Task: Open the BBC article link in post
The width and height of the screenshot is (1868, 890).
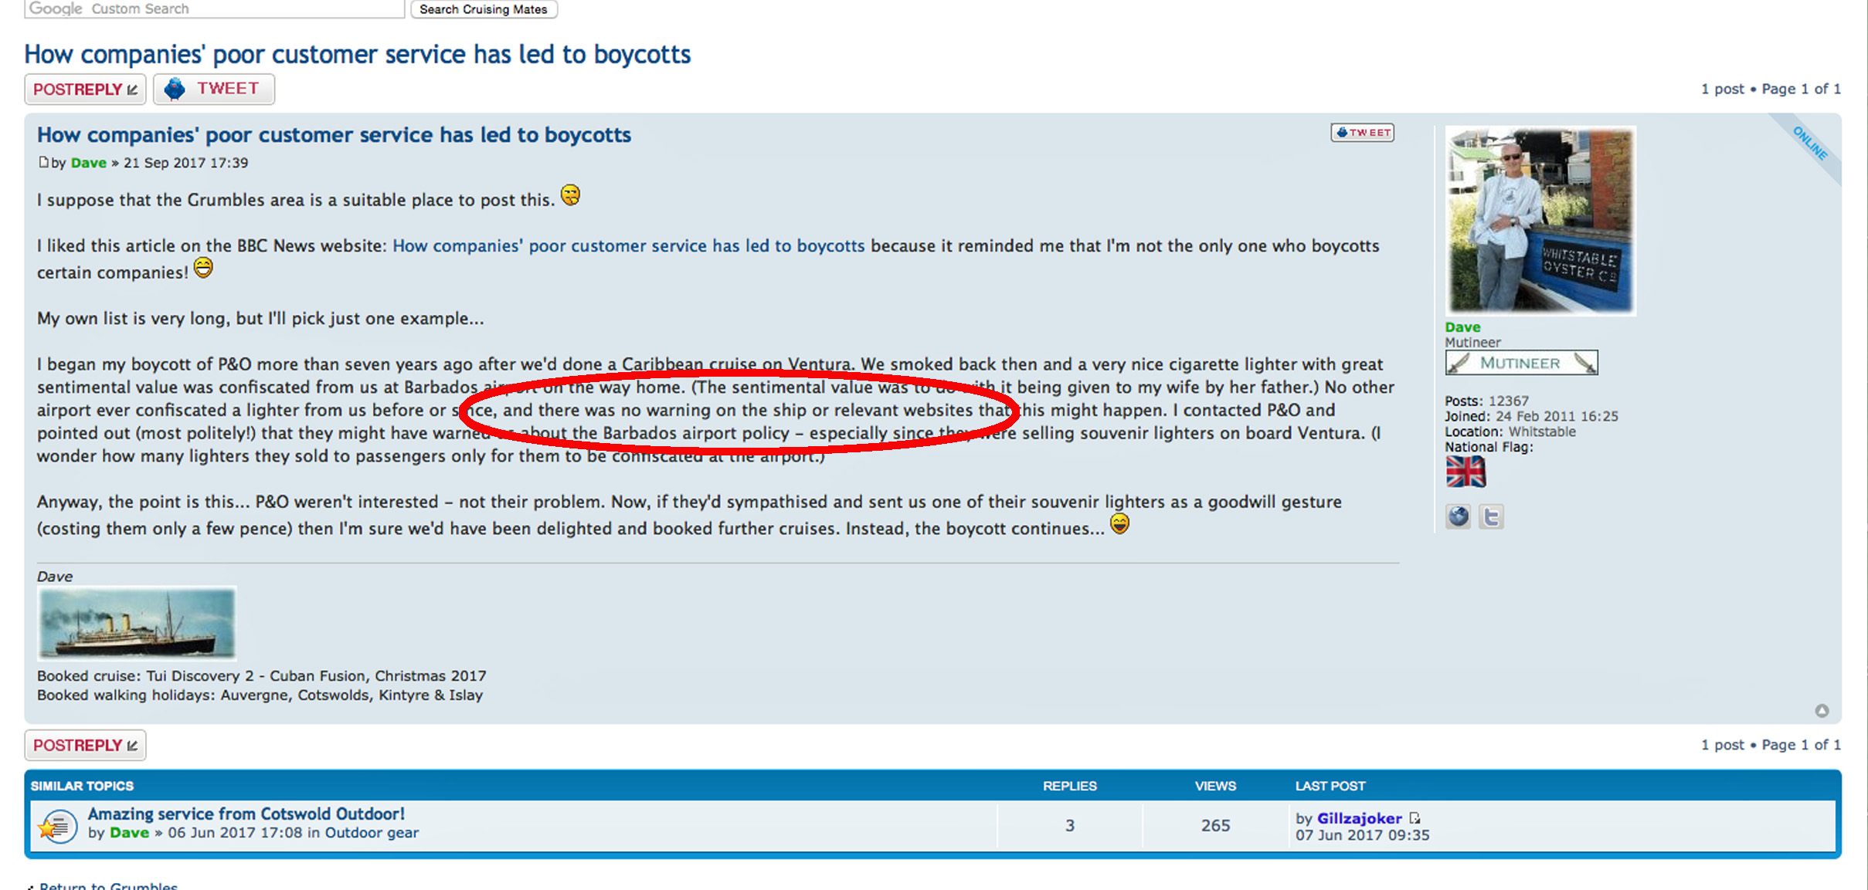Action: tap(628, 245)
